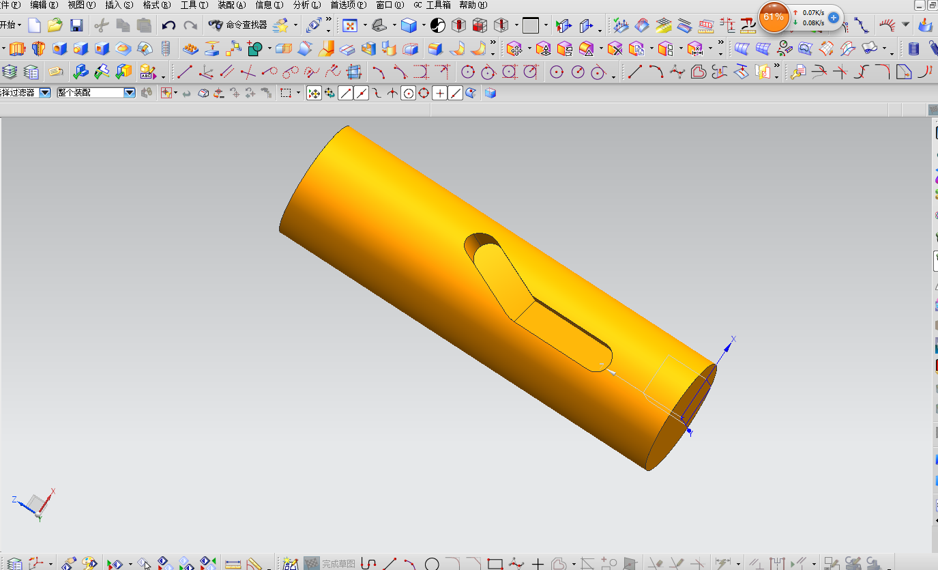Click the Shaded with Edges cube icon

tap(409, 26)
